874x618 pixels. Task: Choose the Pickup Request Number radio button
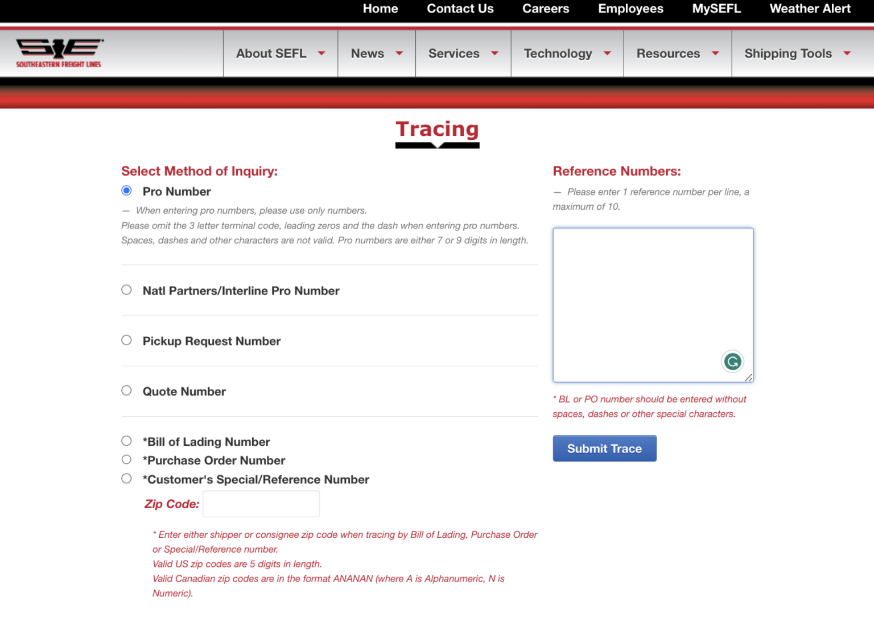click(126, 340)
